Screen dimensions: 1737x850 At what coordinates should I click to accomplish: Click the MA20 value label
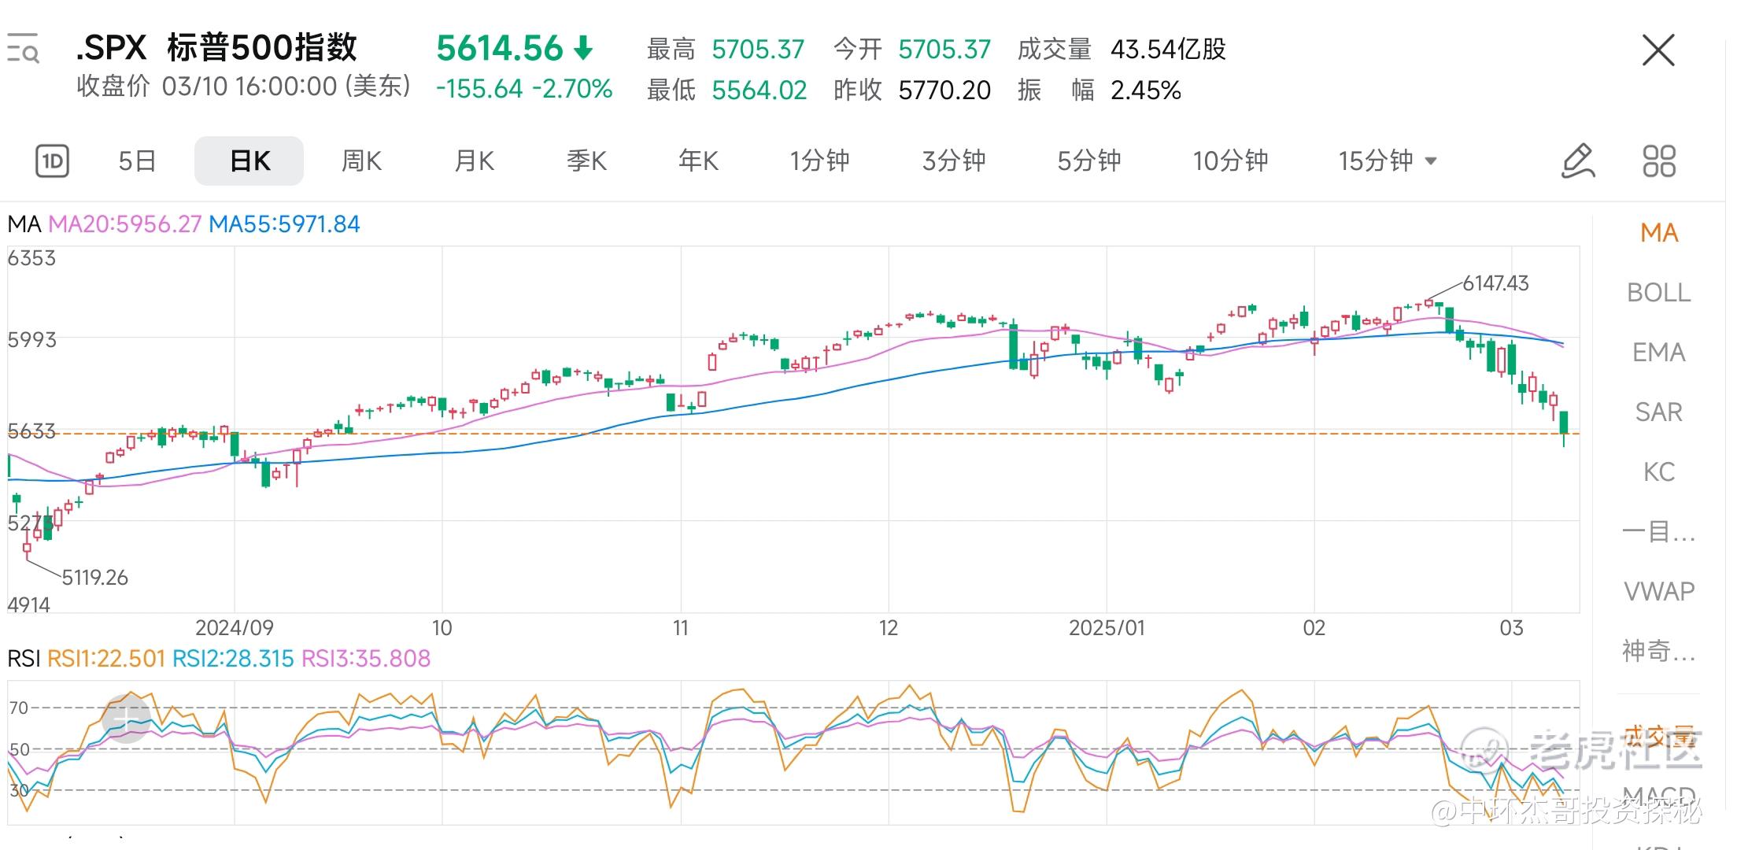(124, 224)
